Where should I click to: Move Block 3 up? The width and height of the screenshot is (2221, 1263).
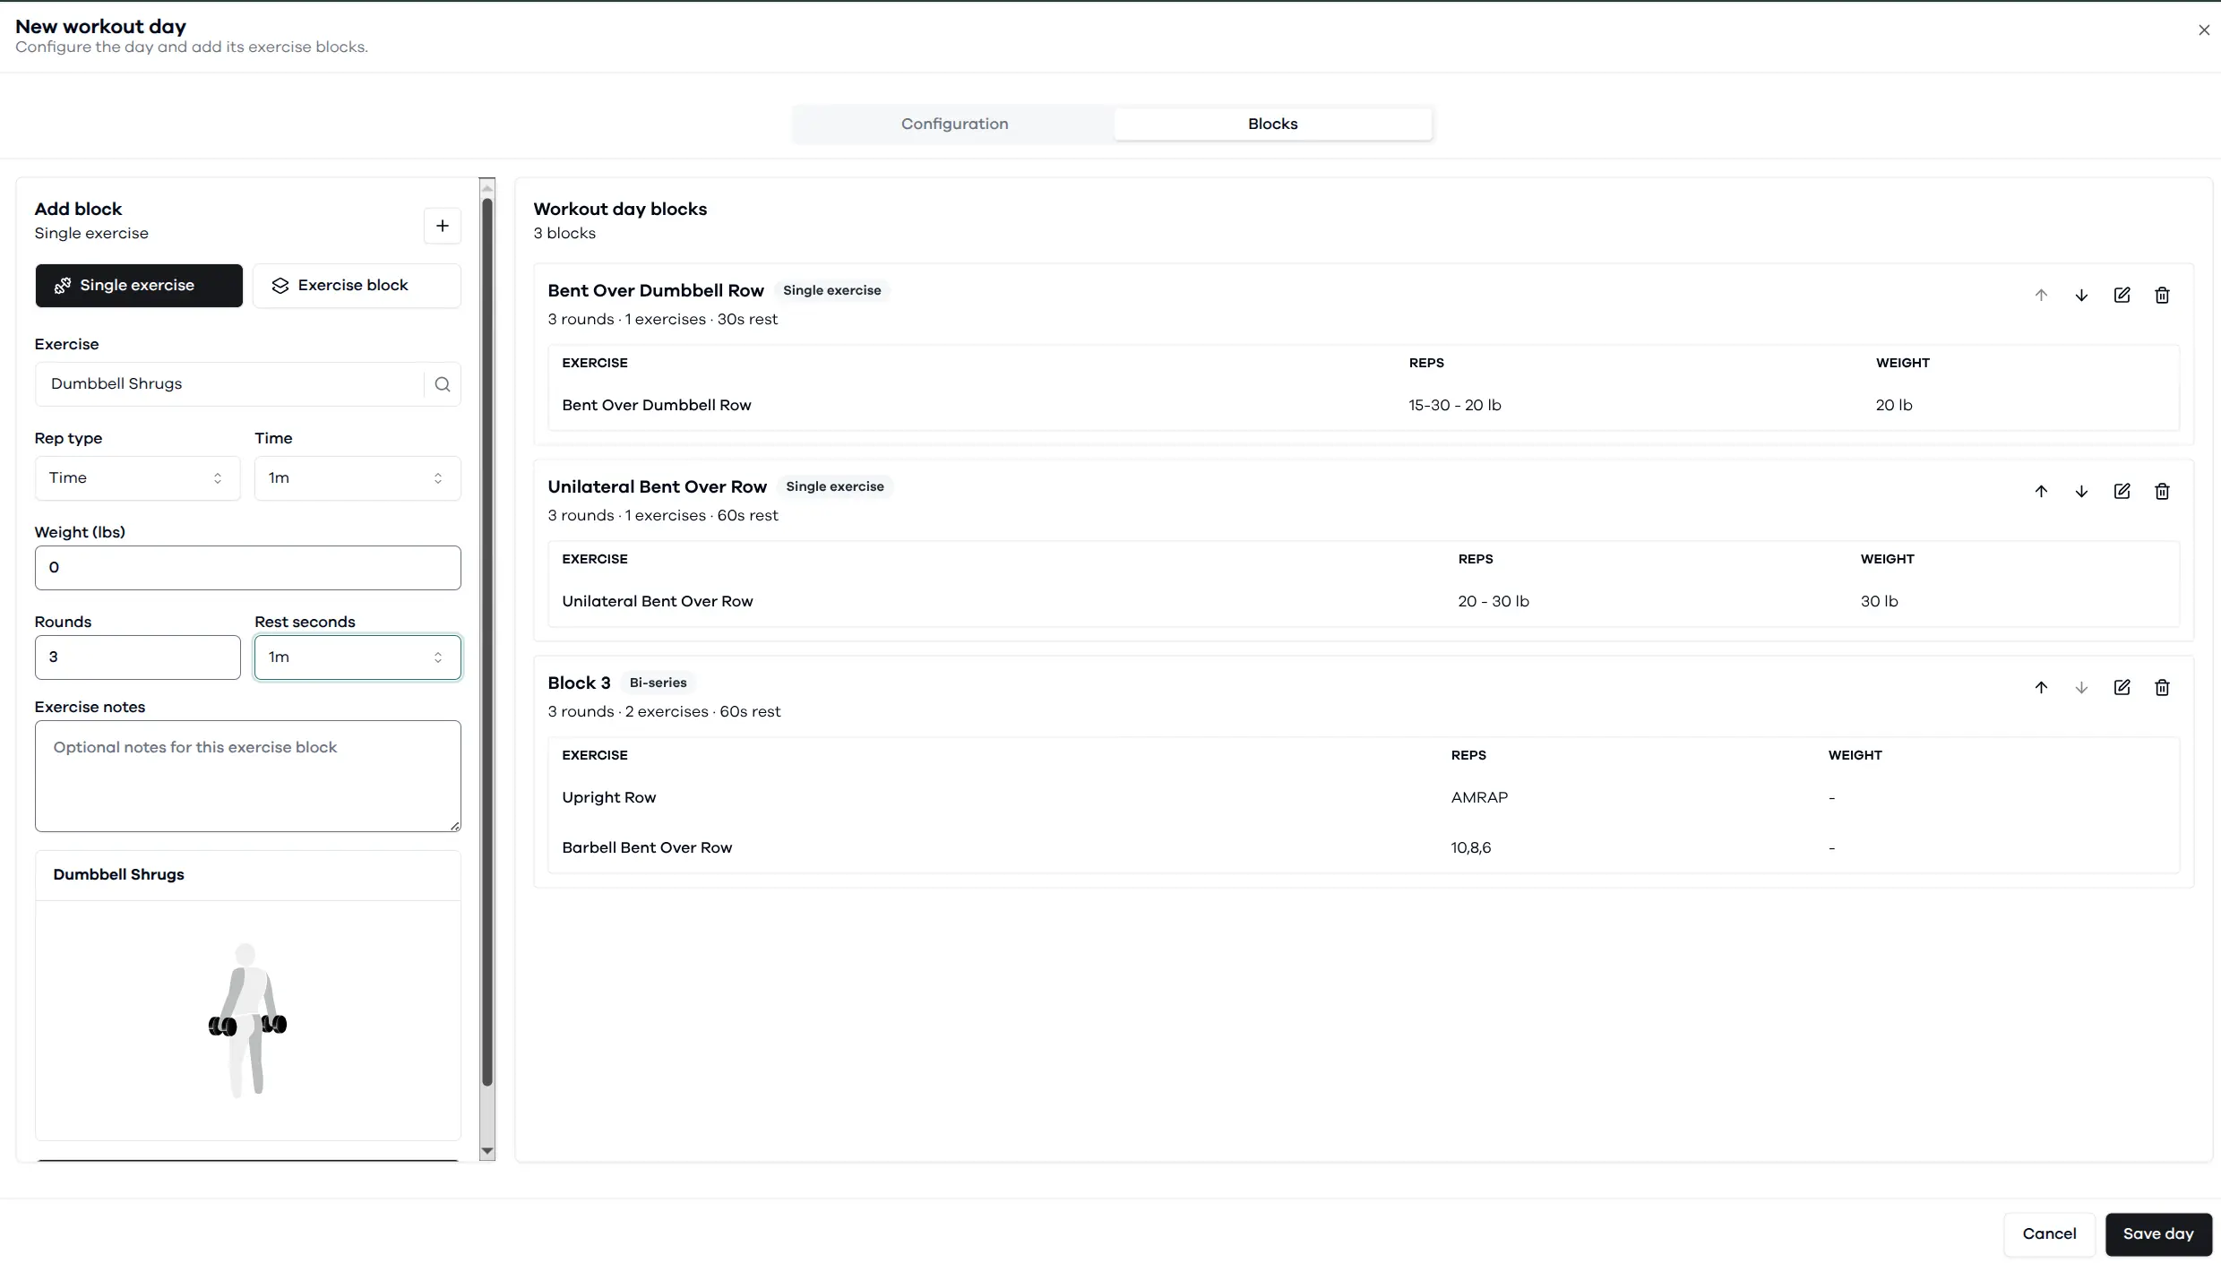pyautogui.click(x=2041, y=687)
